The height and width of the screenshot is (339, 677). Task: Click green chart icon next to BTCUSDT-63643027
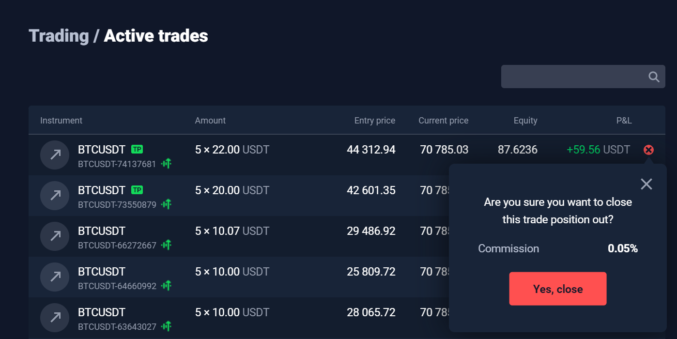(167, 326)
